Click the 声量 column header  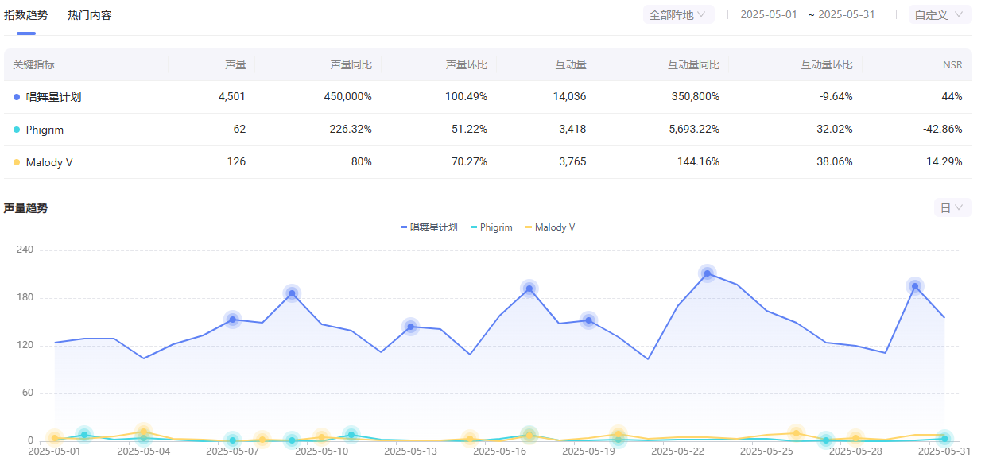click(235, 64)
